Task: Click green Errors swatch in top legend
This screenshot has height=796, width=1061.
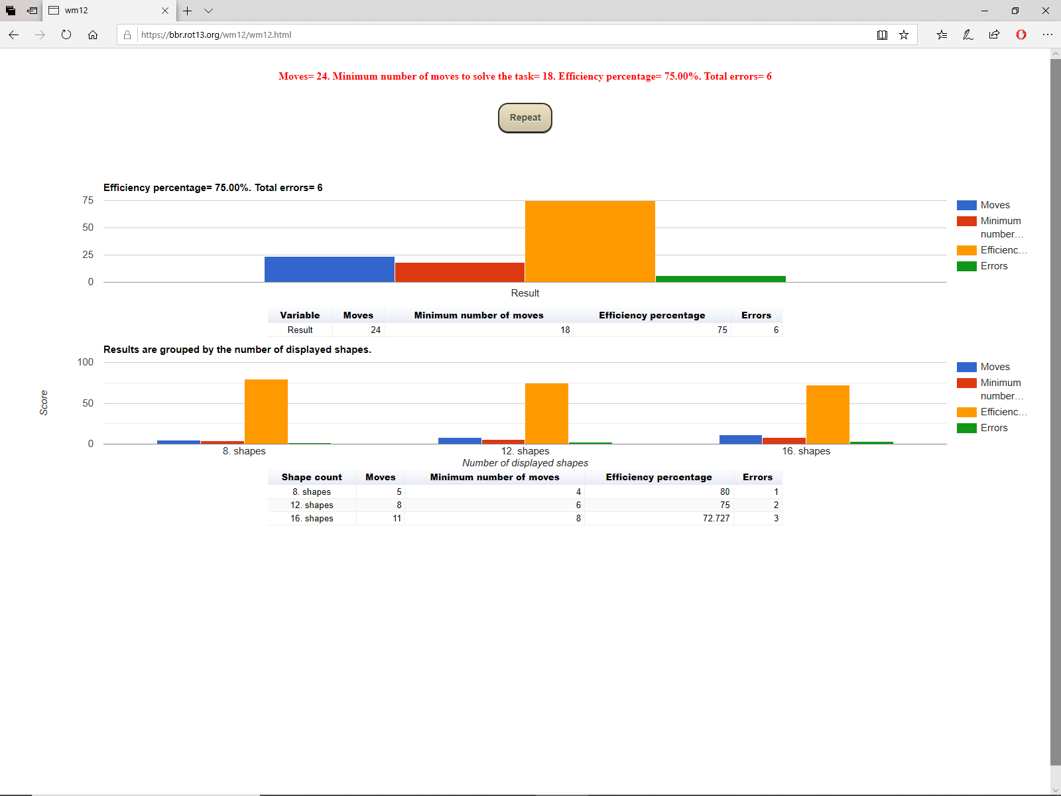Action: click(x=966, y=266)
